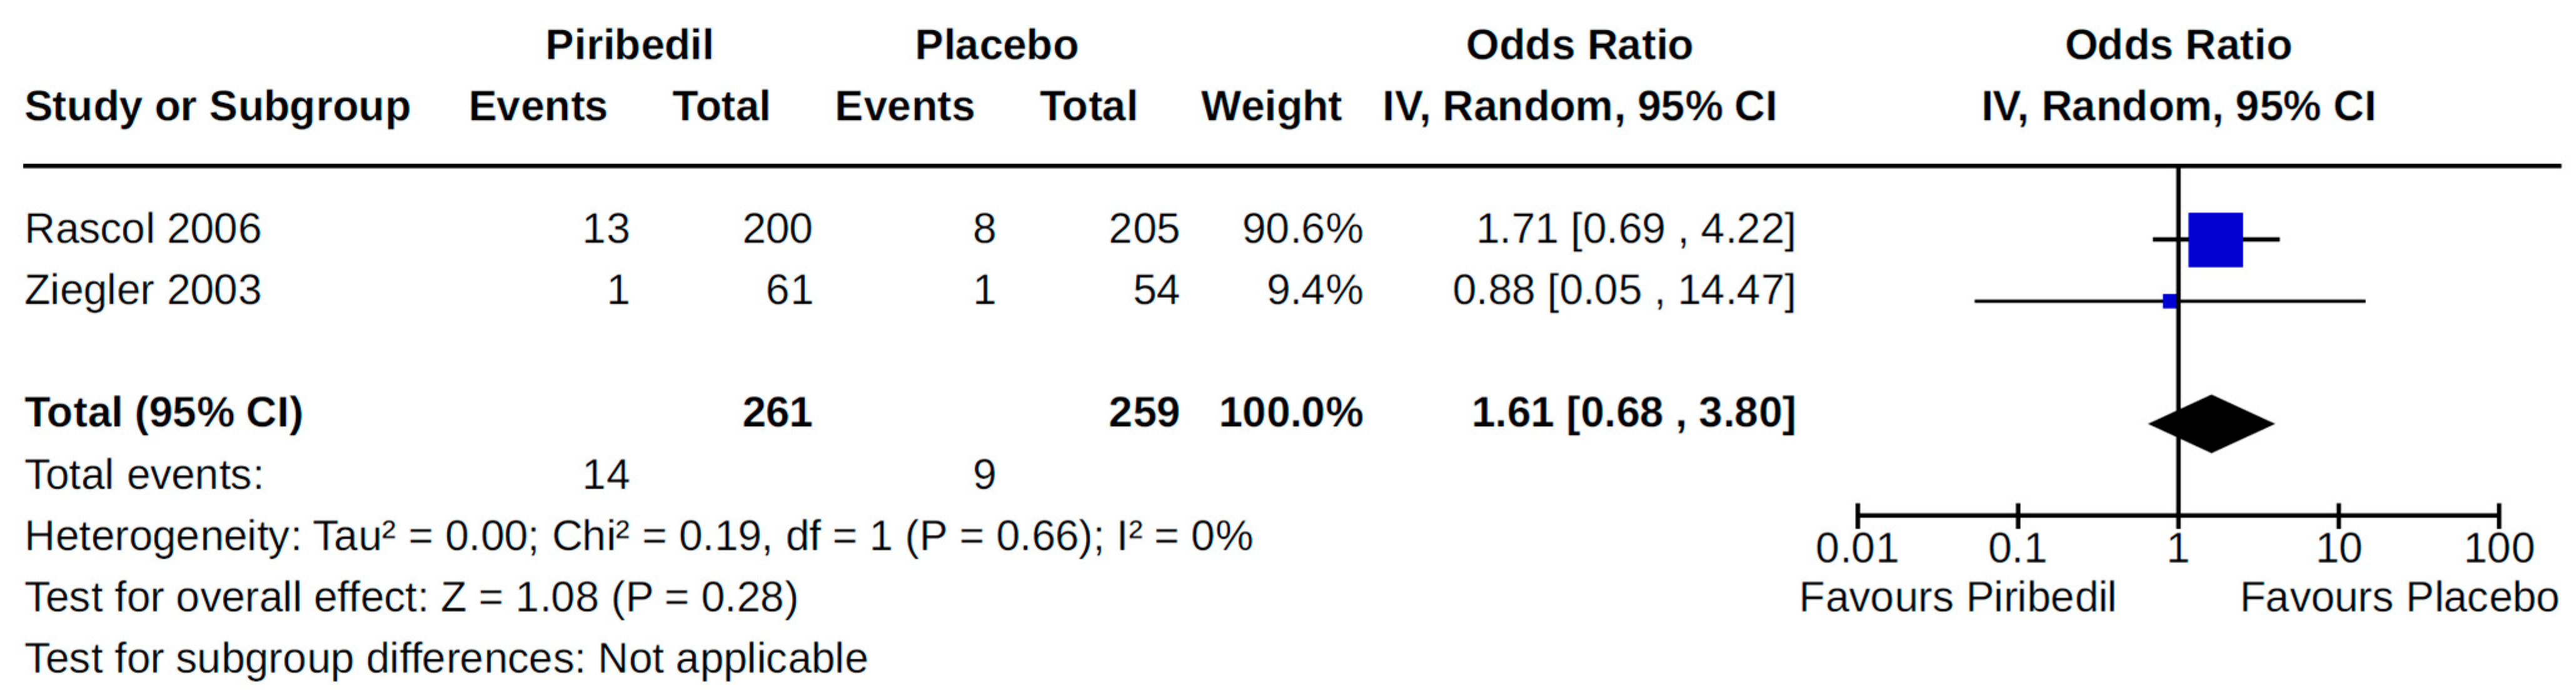Click the Favours Placebo axis label
This screenshot has width=2576, height=698.
point(2398,597)
